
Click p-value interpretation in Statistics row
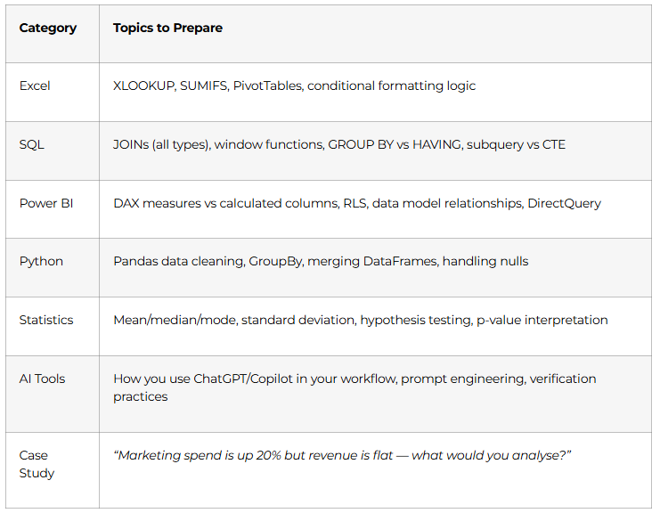pos(542,321)
